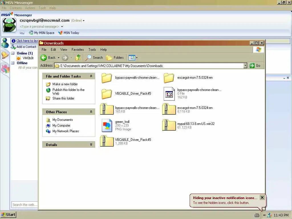This screenshot has height=219, width=292.
Task: Show hidden tray icons chevron
Action: pyautogui.click(x=264, y=215)
